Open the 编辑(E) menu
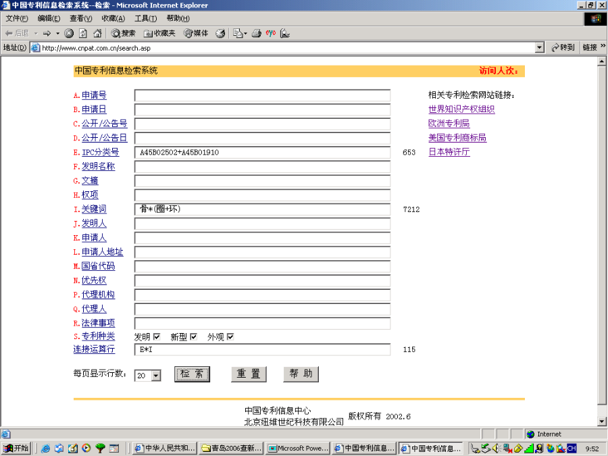The image size is (608, 456). (x=49, y=18)
